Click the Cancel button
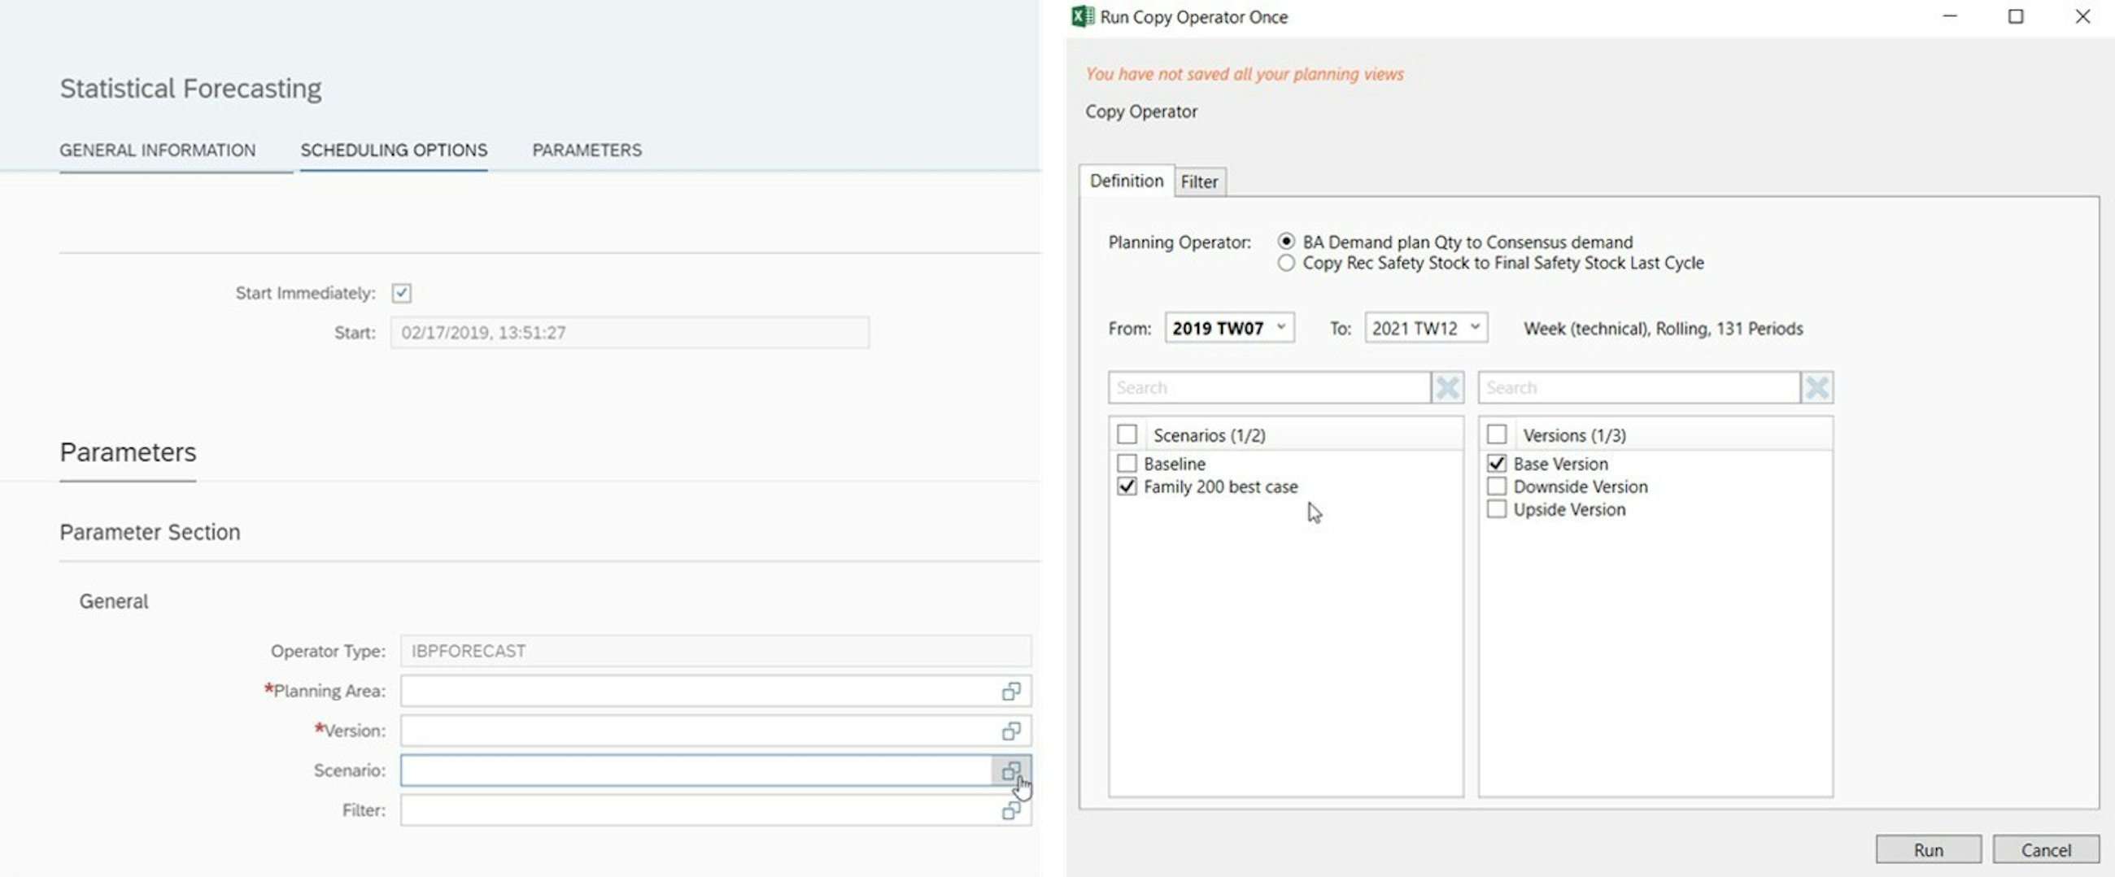This screenshot has width=2115, height=877. (2046, 849)
